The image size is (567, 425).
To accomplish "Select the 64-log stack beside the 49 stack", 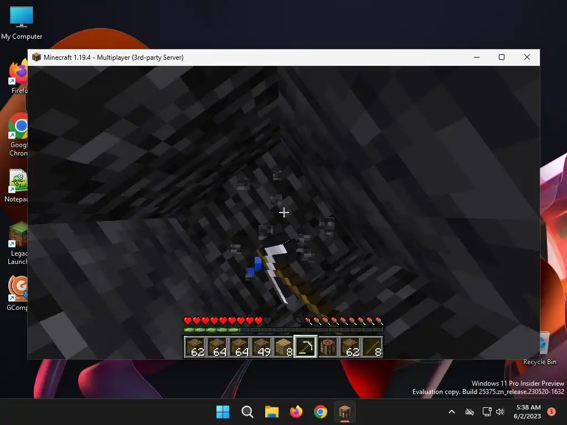I will coord(239,346).
